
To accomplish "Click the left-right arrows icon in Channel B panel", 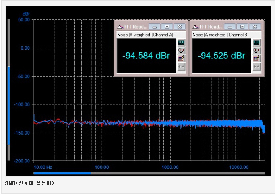I will pos(256,66).
